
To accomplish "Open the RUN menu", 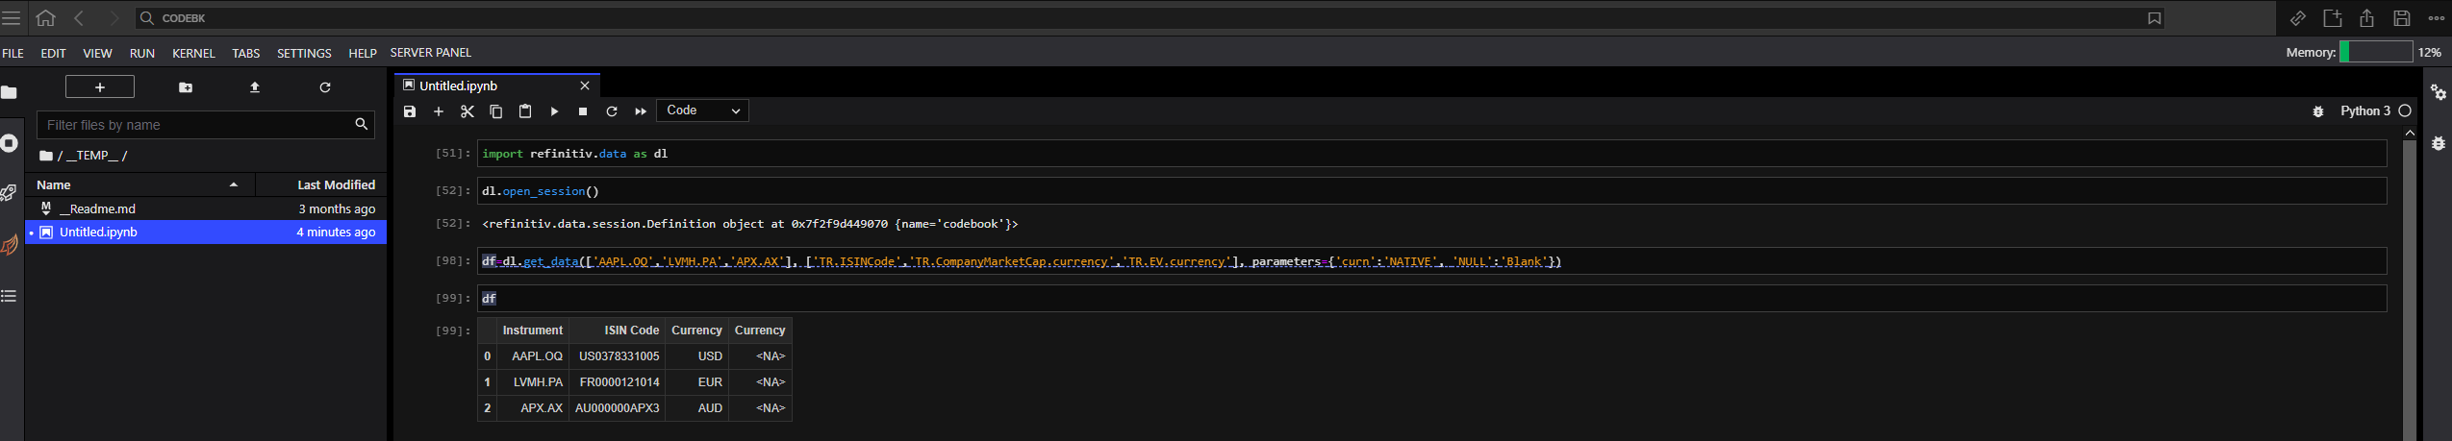I will tap(142, 53).
